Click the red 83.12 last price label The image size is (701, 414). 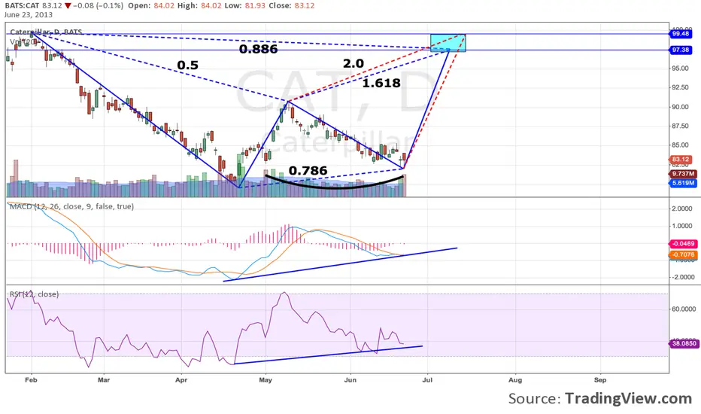680,160
